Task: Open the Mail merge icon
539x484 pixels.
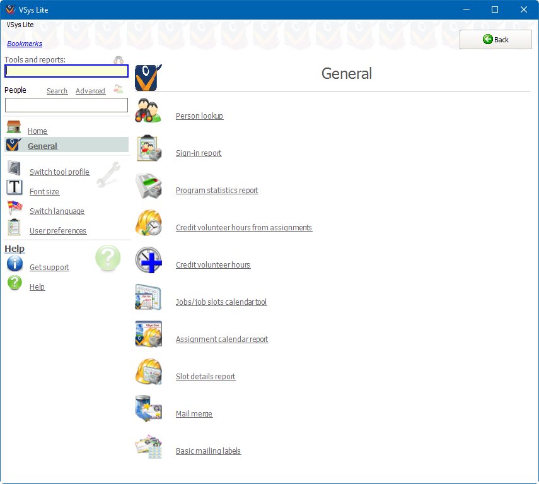Action: click(x=149, y=410)
